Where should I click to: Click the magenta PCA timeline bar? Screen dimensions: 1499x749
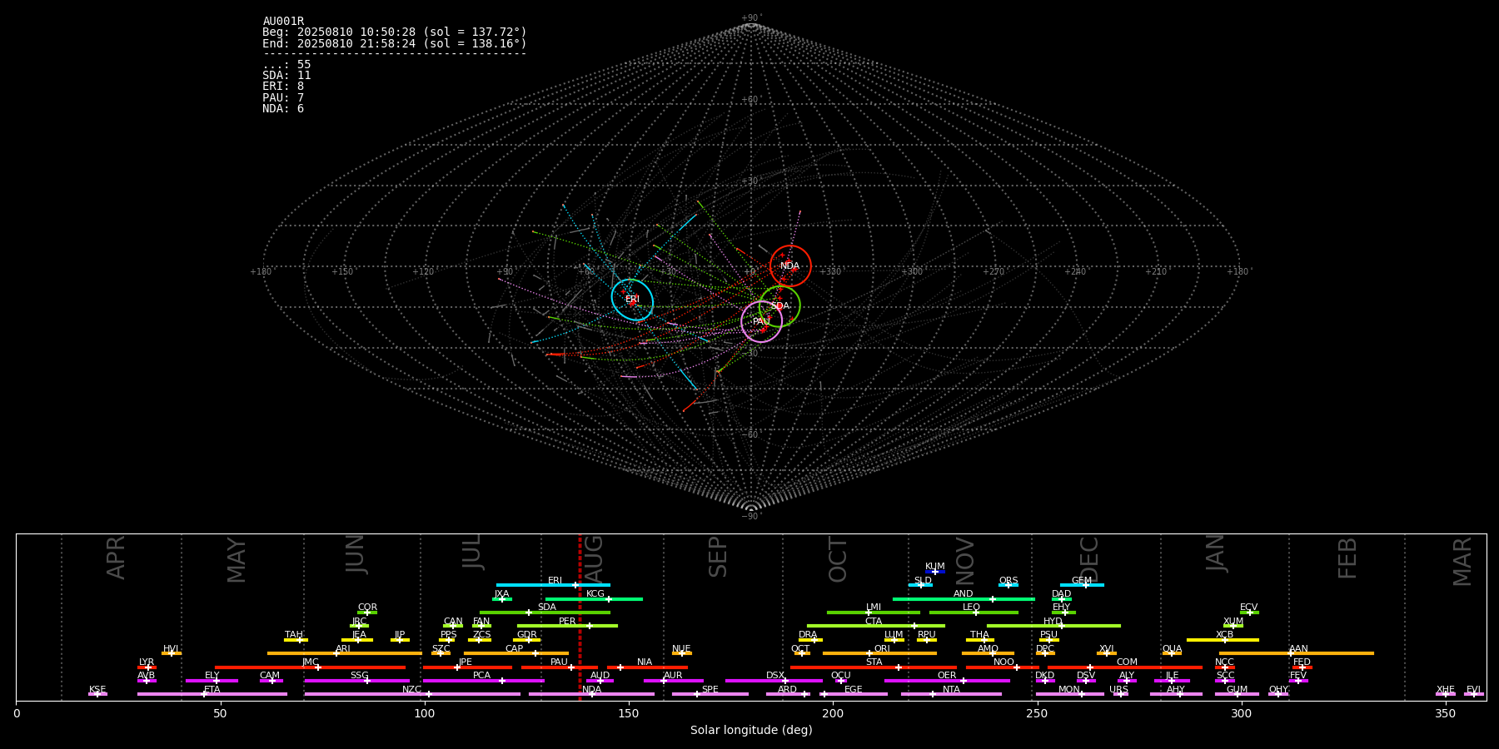coord(483,681)
